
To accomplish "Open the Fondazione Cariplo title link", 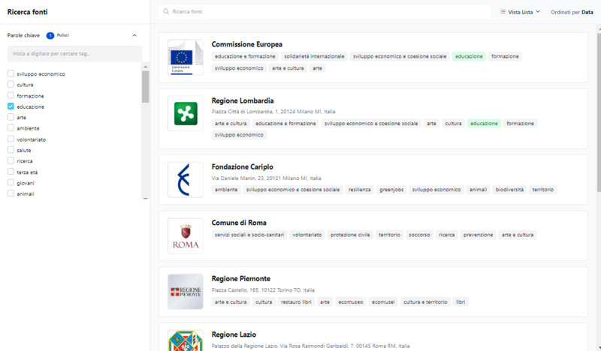I will [242, 166].
